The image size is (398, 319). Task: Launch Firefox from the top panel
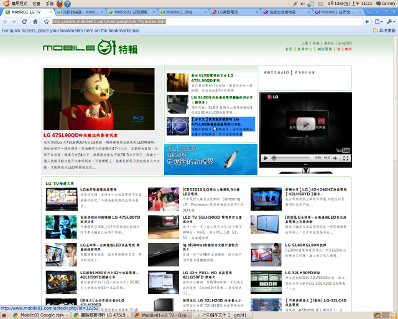(60, 4)
